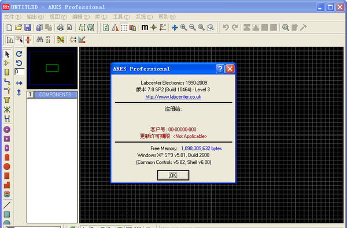Click the horizontal Mirror arrow icon
This screenshot has height=228, width=347.
coord(19,83)
